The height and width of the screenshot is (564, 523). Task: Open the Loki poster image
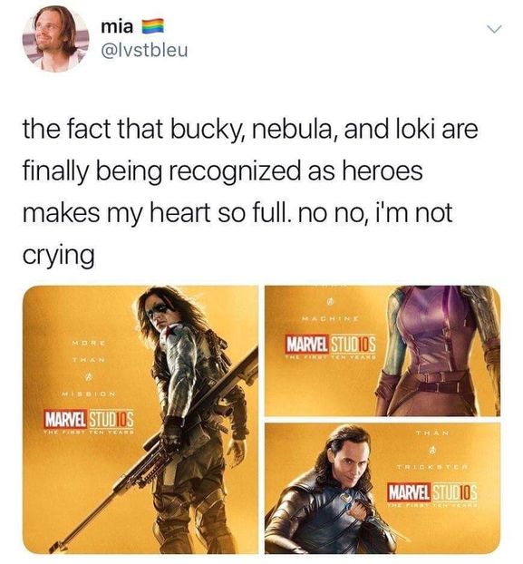(383, 489)
